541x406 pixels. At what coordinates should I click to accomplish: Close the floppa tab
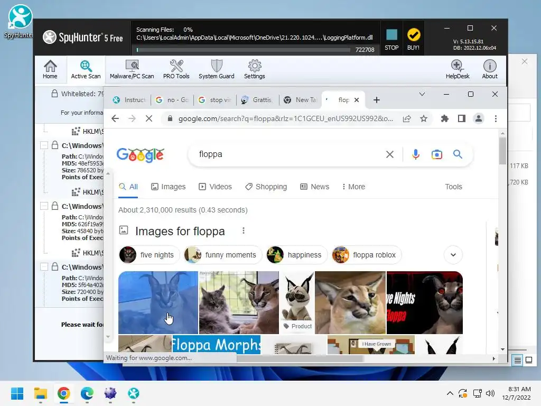(x=357, y=100)
